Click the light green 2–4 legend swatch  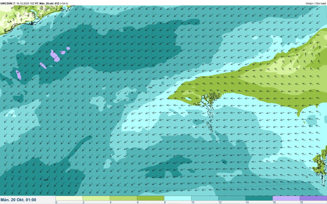click(96, 198)
